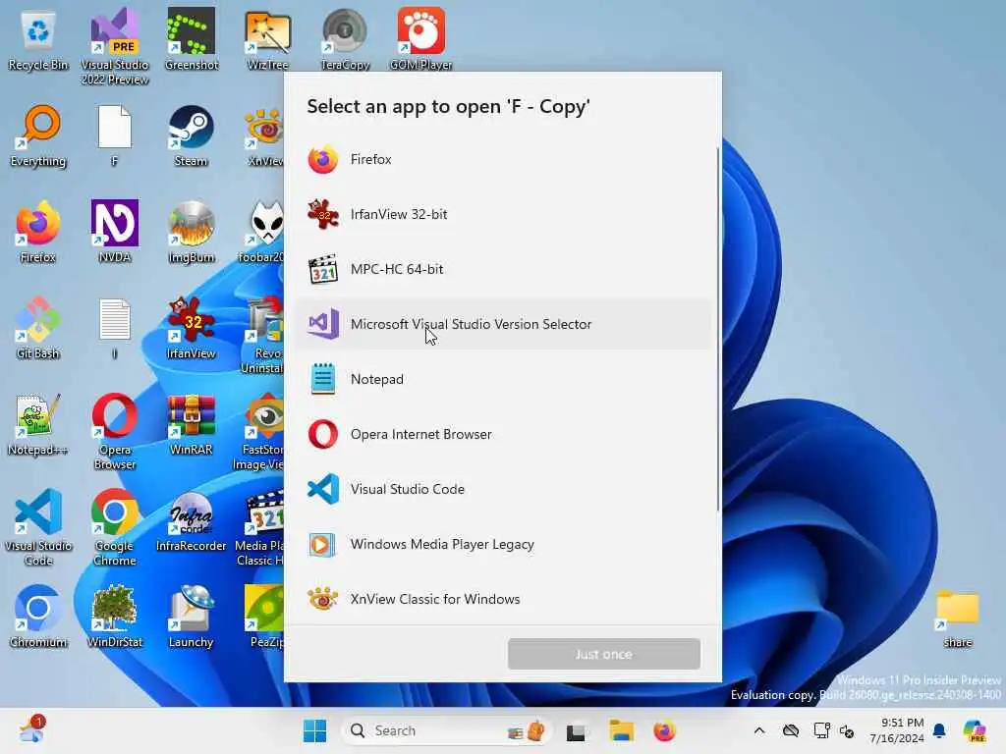Open notifications bell in the taskbar
Screen dimensions: 1006x754
coord(939,730)
